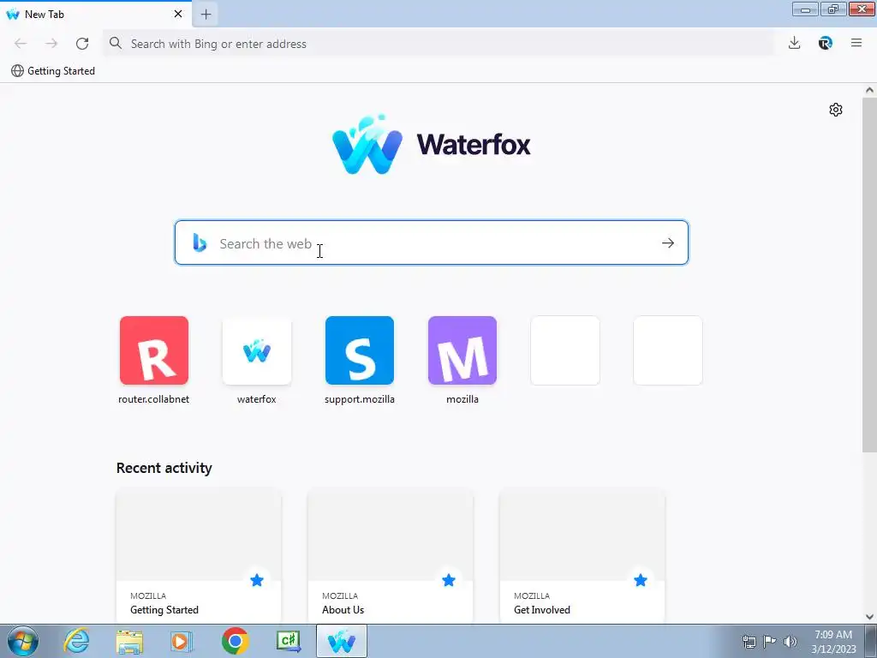Viewport: 877px width, 658px height.
Task: Open the About Us activity card
Action: 391,557
